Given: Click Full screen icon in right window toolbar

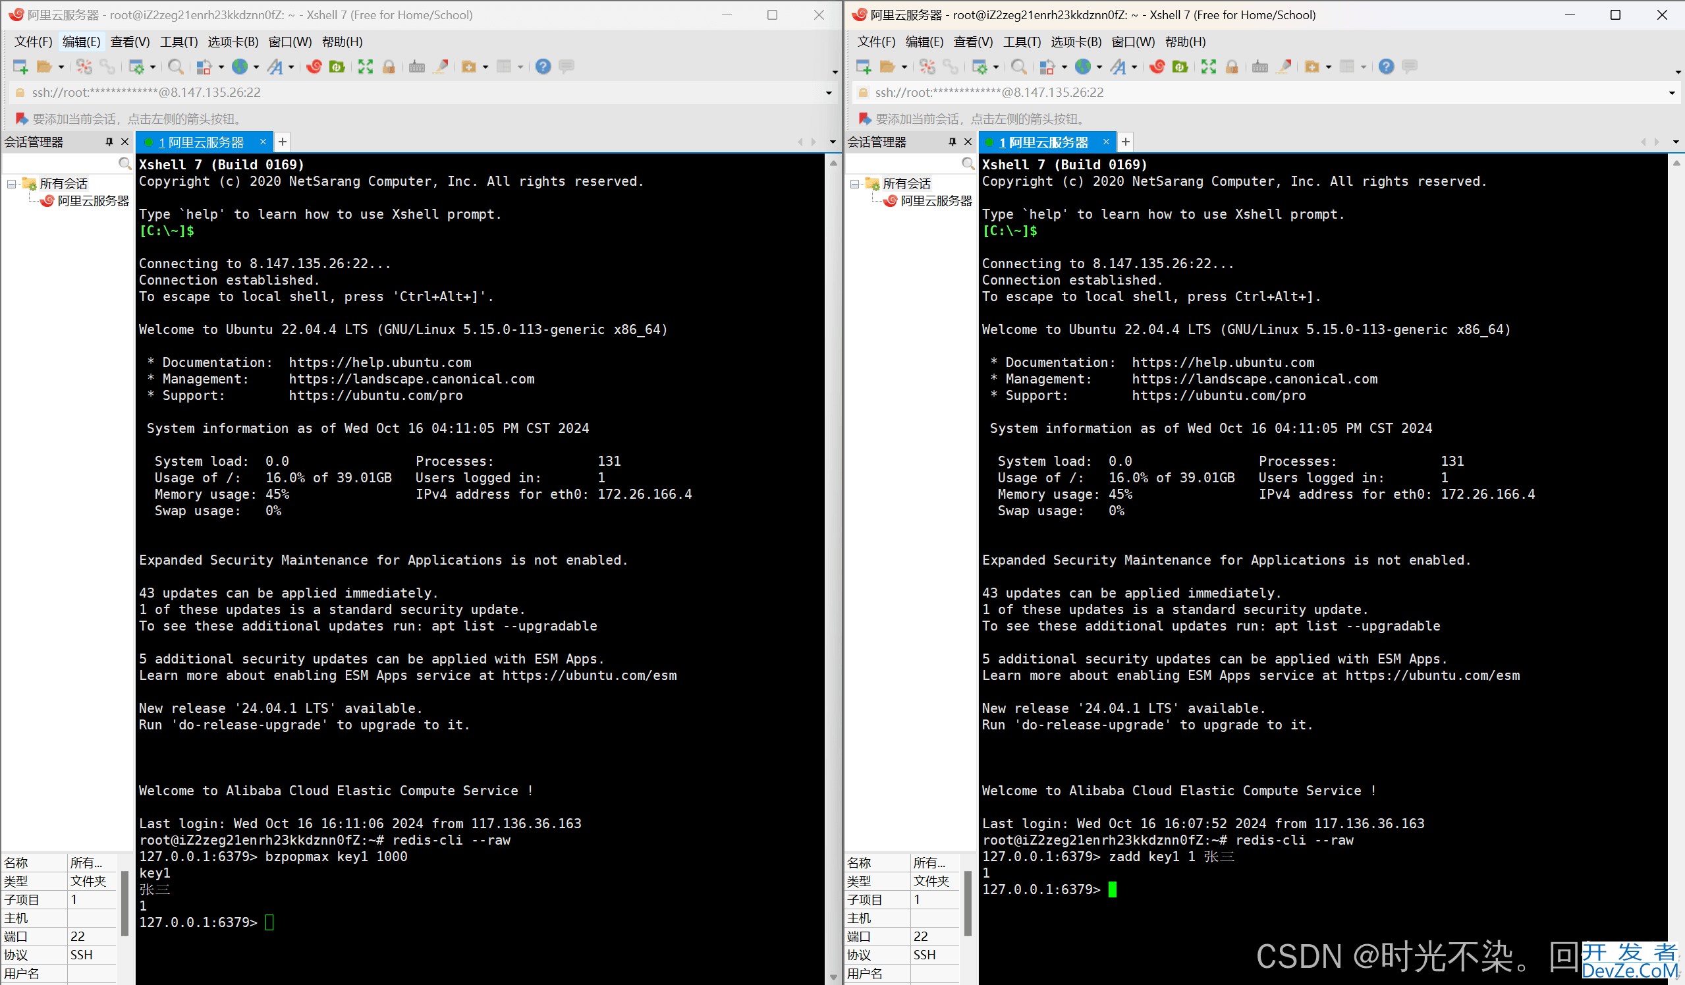Looking at the screenshot, I should (1208, 66).
